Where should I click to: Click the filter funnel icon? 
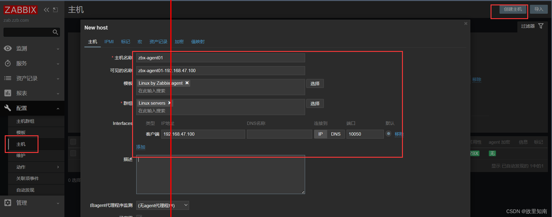(x=541, y=26)
